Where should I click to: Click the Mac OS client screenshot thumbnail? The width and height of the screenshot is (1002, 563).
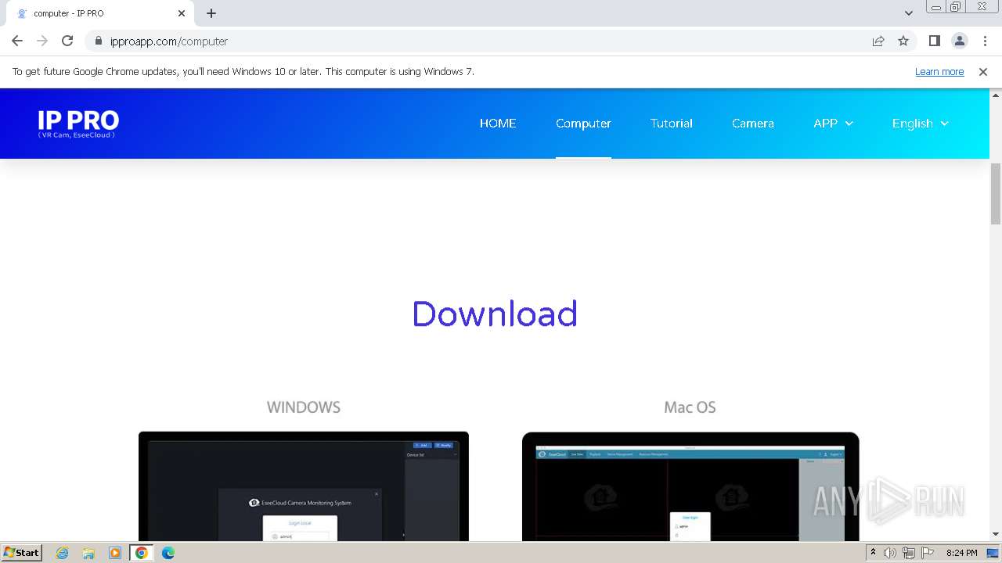[x=690, y=486]
